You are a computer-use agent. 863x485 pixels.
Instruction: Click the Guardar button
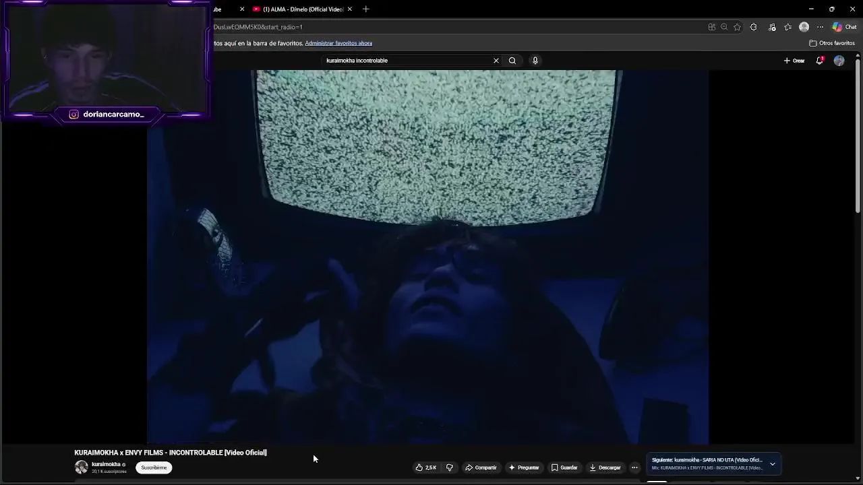pyautogui.click(x=564, y=467)
